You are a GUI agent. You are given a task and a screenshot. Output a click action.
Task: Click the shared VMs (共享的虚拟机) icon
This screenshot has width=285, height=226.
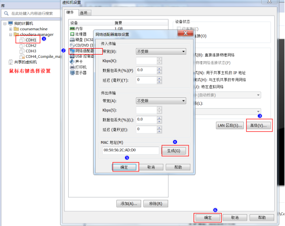[10, 62]
